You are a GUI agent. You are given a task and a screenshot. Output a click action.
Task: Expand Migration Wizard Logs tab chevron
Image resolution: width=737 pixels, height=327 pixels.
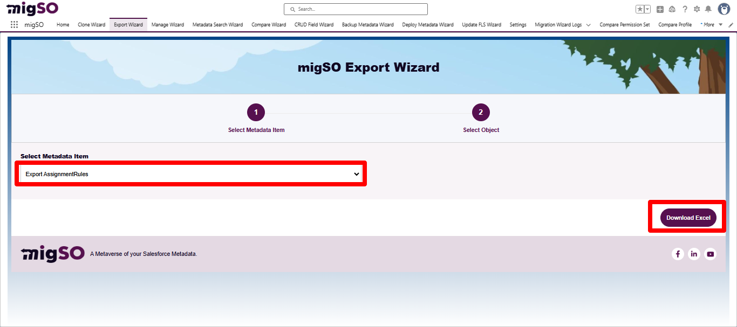tap(588, 25)
